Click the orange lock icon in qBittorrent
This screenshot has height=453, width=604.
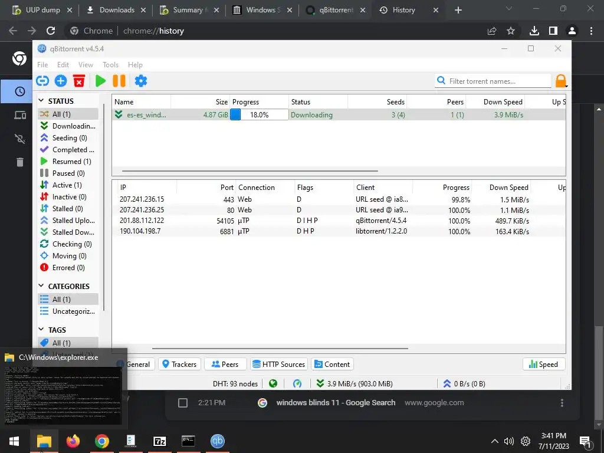(561, 81)
